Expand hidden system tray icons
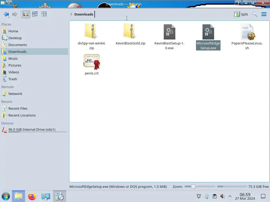270x202 pixels. [x=230, y=196]
